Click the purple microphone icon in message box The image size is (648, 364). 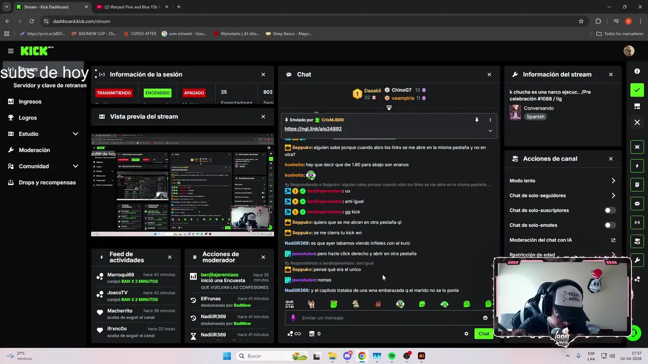293,318
